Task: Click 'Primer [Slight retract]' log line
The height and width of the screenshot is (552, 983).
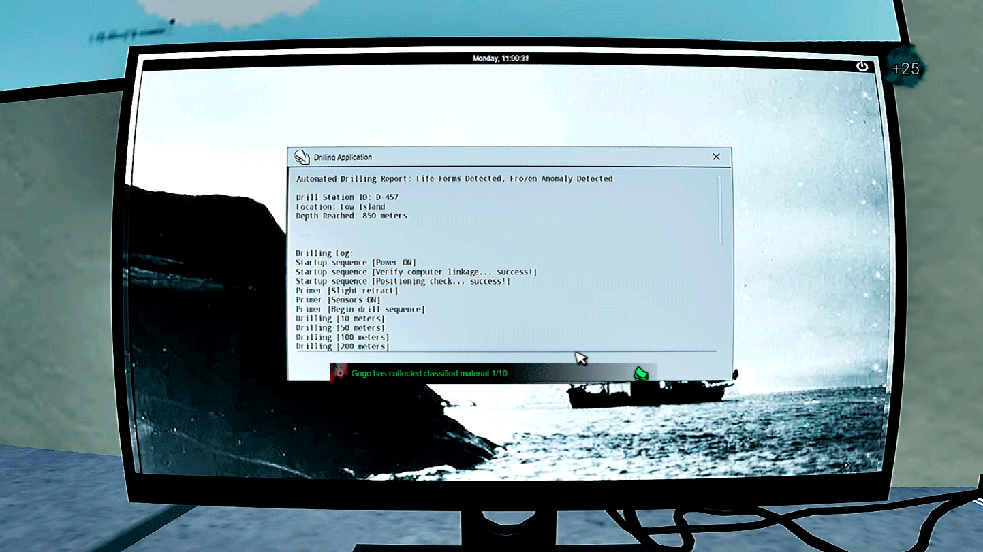Action: (347, 291)
